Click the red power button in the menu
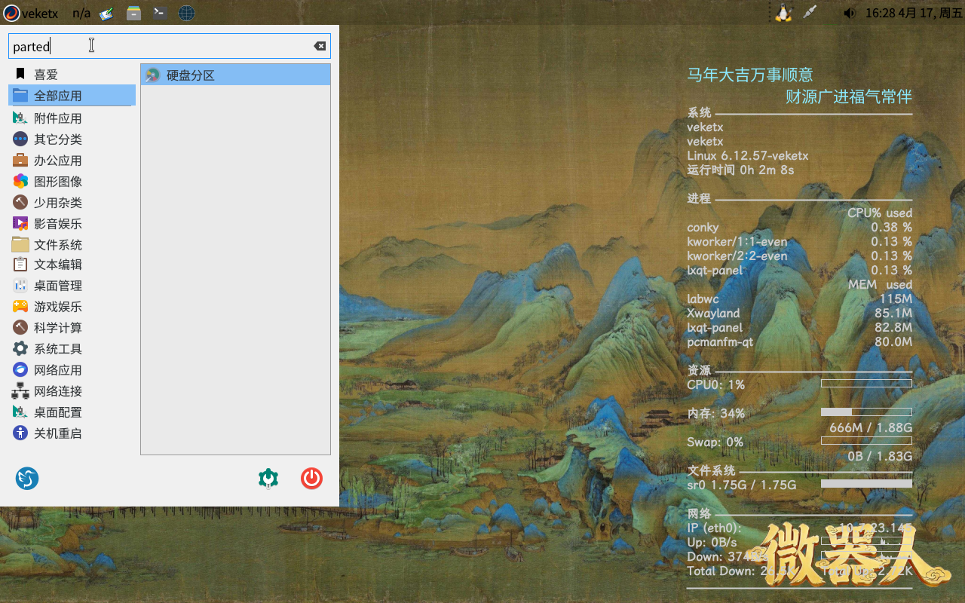 click(311, 479)
